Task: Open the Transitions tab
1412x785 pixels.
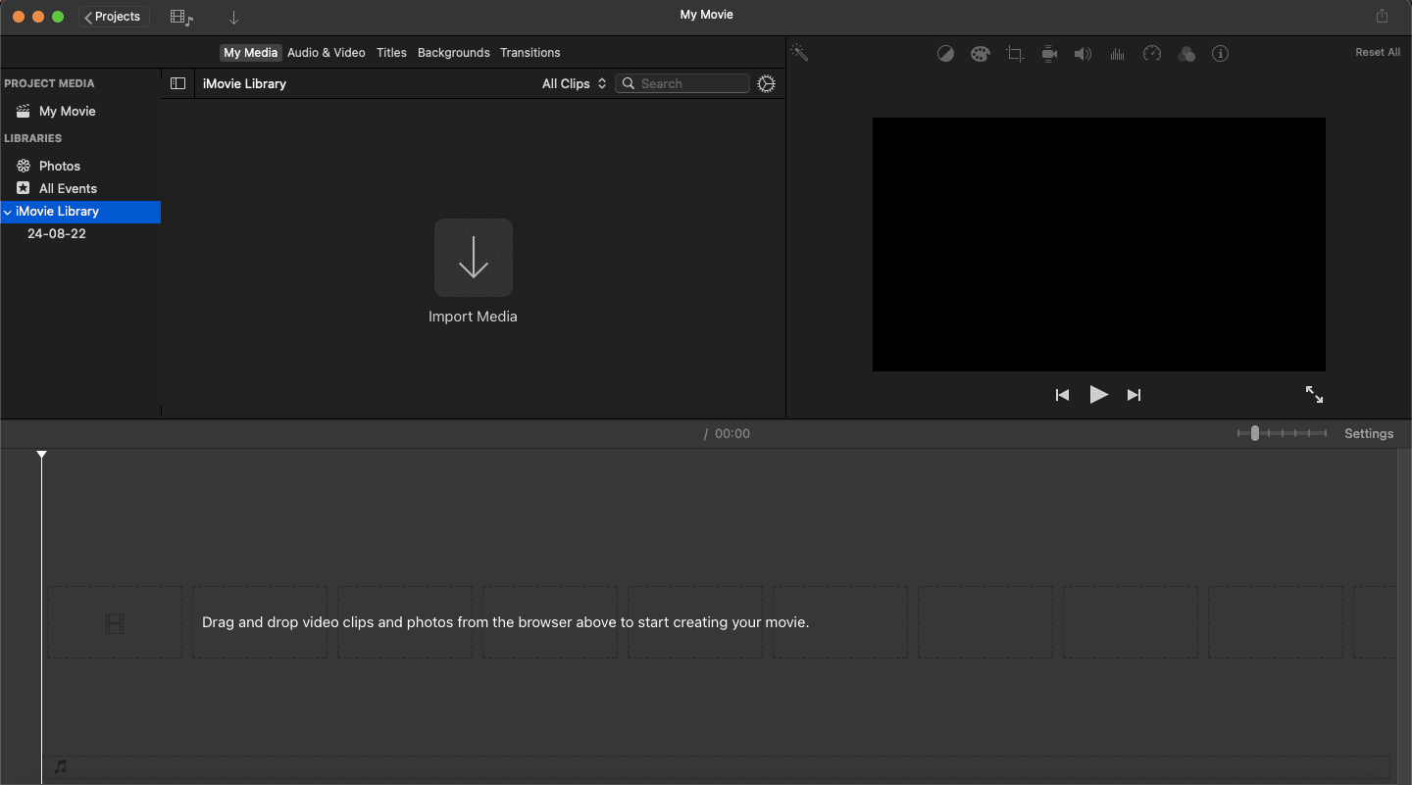Action: coord(530,53)
